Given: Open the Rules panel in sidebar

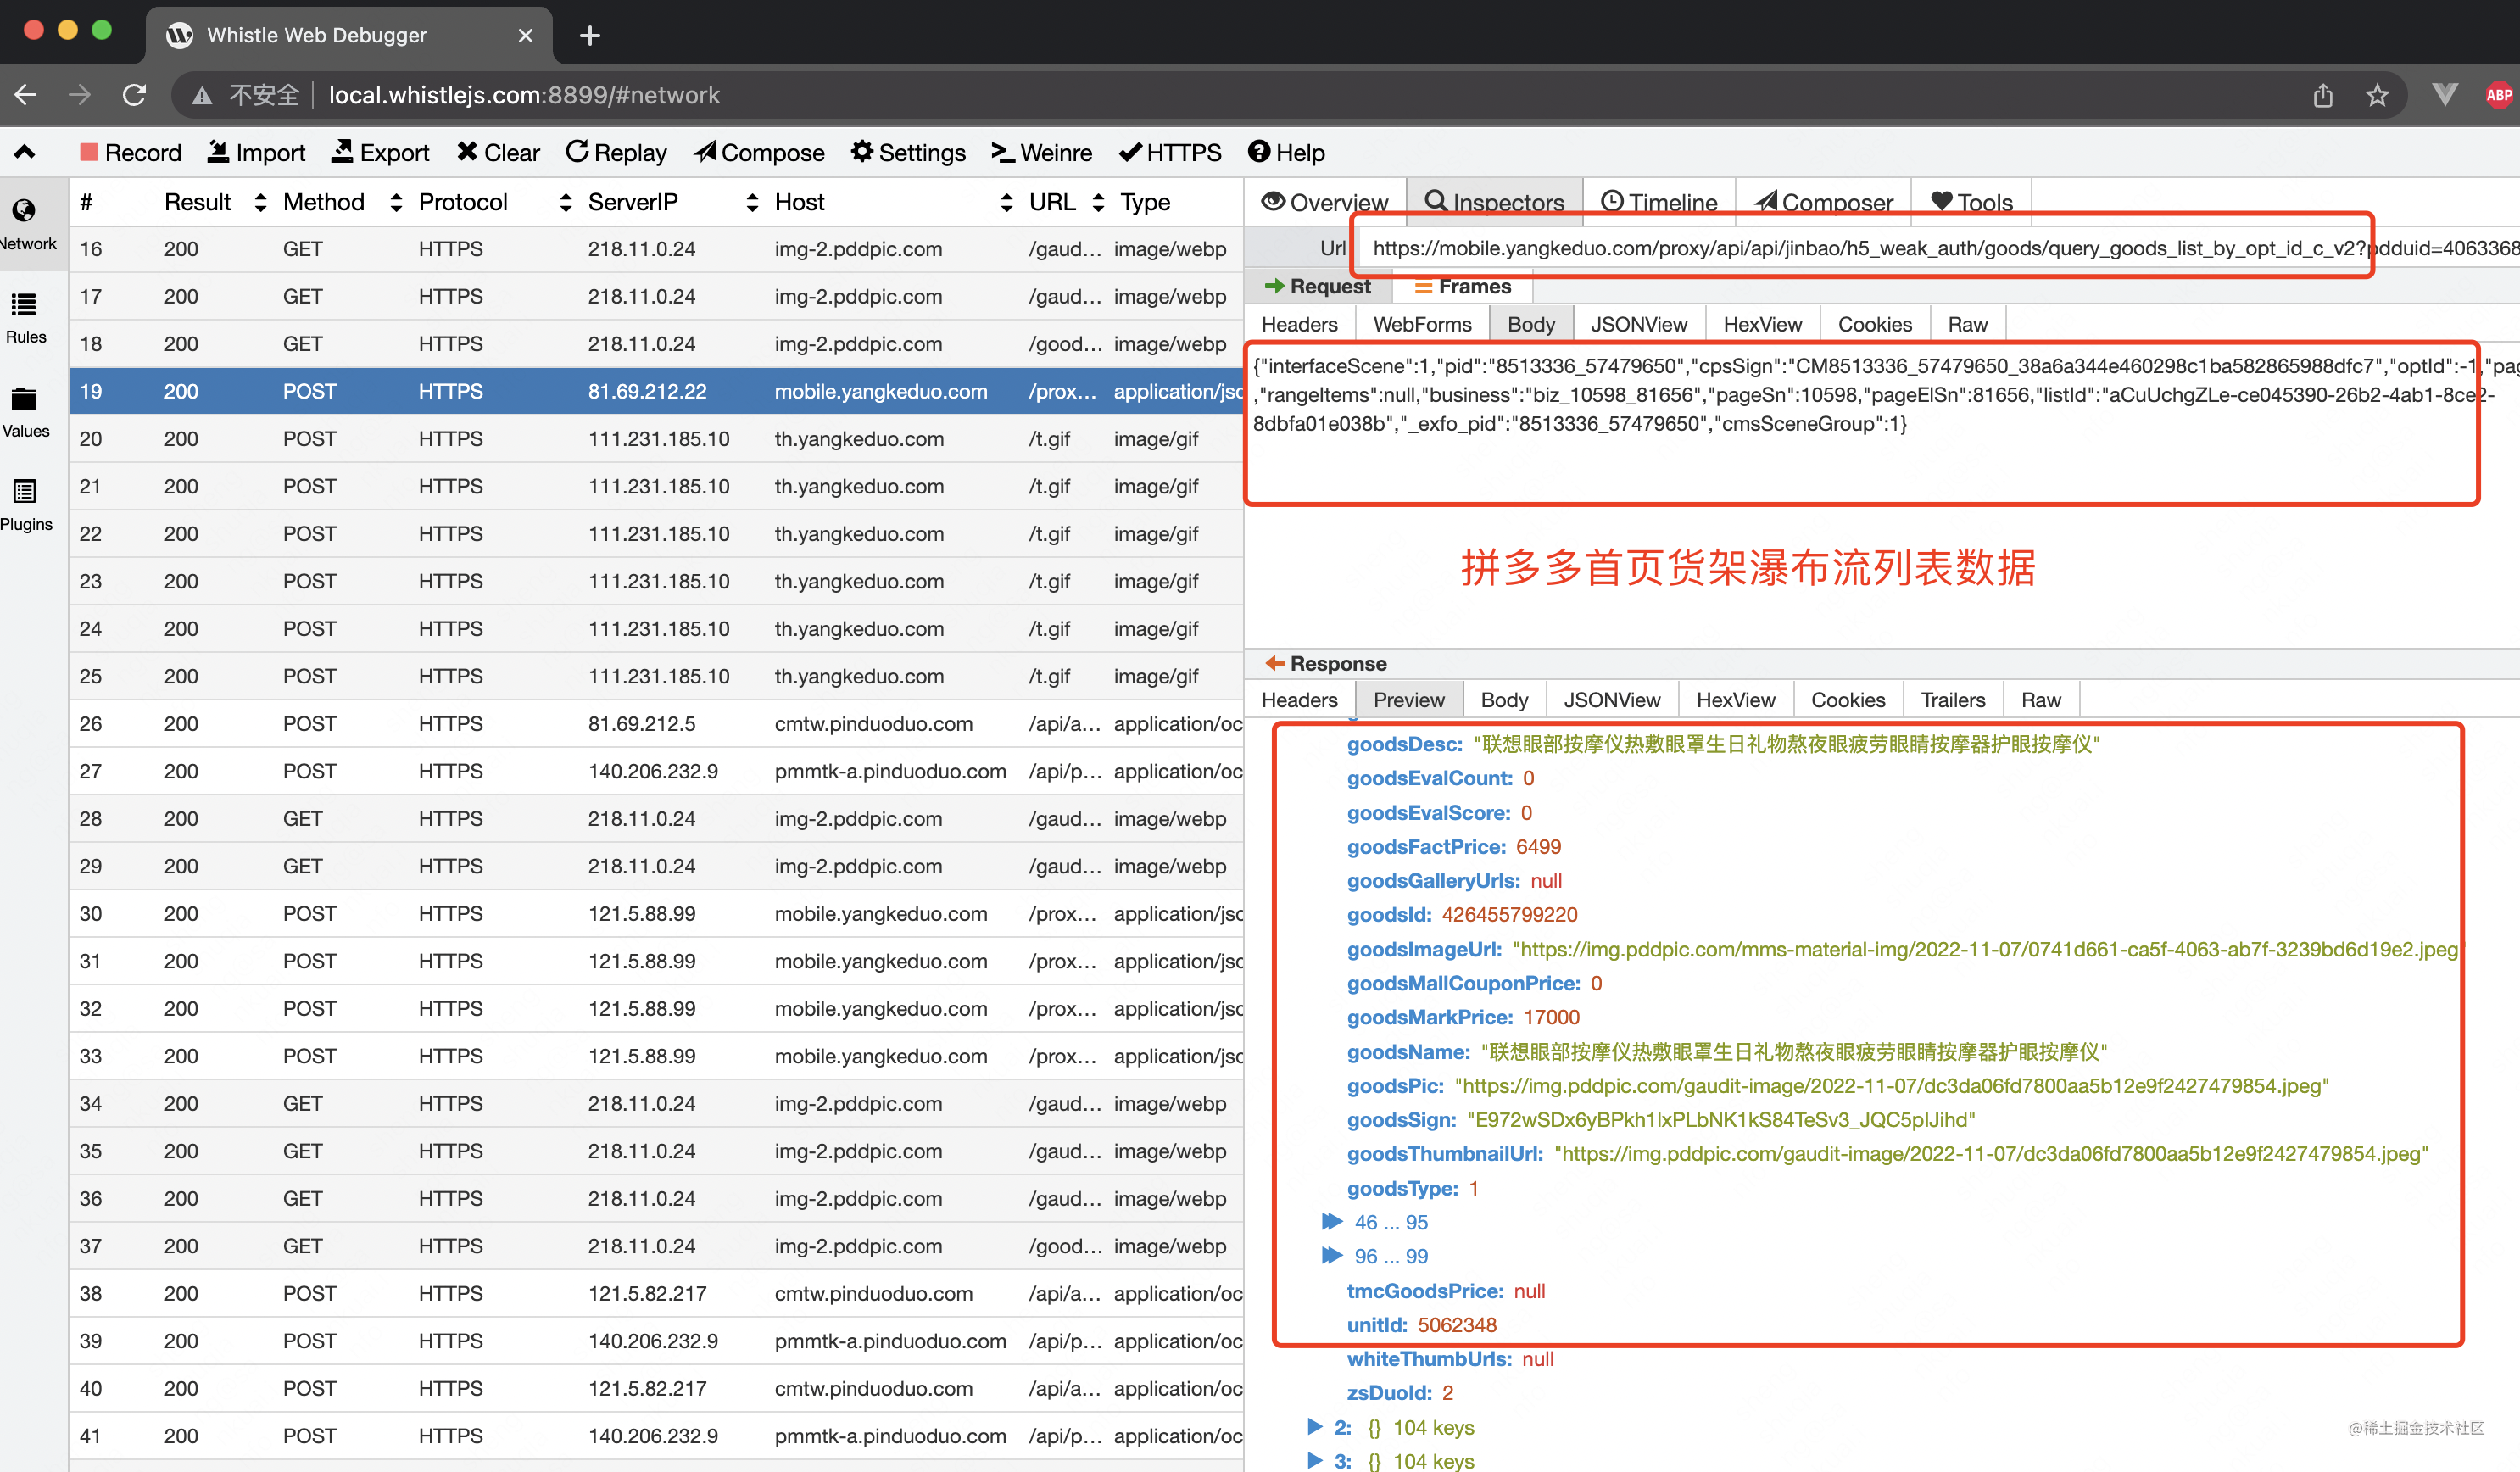Looking at the screenshot, I should [x=26, y=318].
